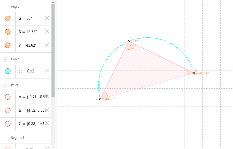Collapse the Angle section
The height and width of the screenshot is (149, 233).
(x=5, y=7)
